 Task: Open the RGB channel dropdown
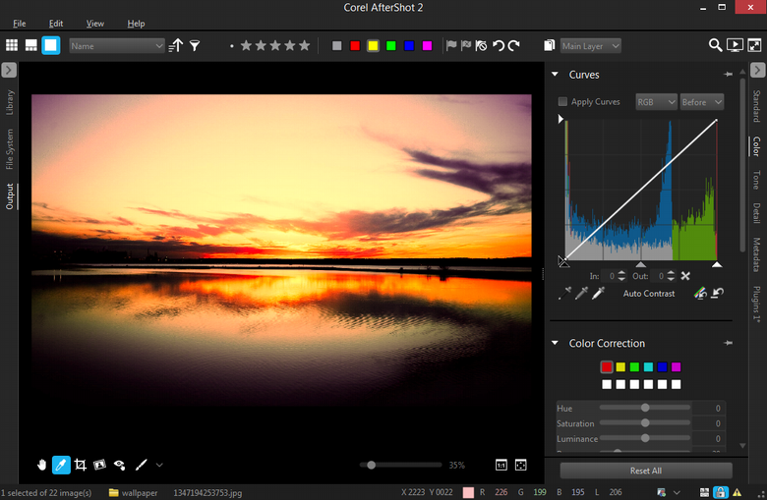pyautogui.click(x=656, y=102)
